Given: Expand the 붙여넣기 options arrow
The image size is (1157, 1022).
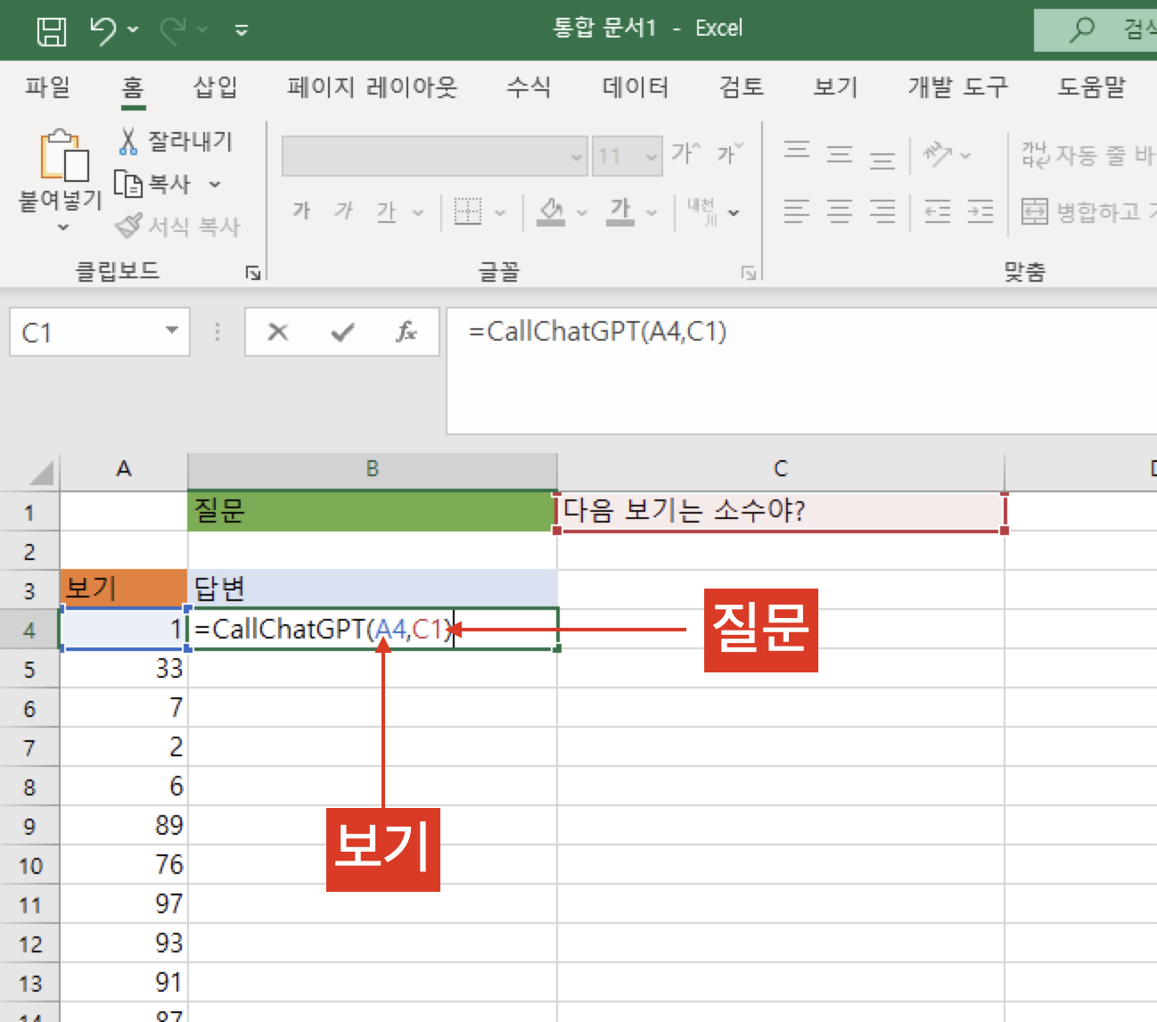Looking at the screenshot, I should (x=62, y=227).
